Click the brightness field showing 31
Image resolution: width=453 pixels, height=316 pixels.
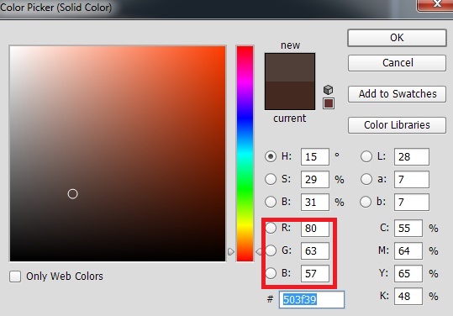[315, 202]
